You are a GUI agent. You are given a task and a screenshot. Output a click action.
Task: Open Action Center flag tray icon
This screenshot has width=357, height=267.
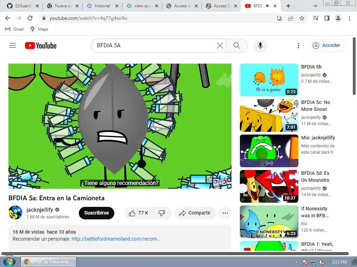click(x=305, y=262)
